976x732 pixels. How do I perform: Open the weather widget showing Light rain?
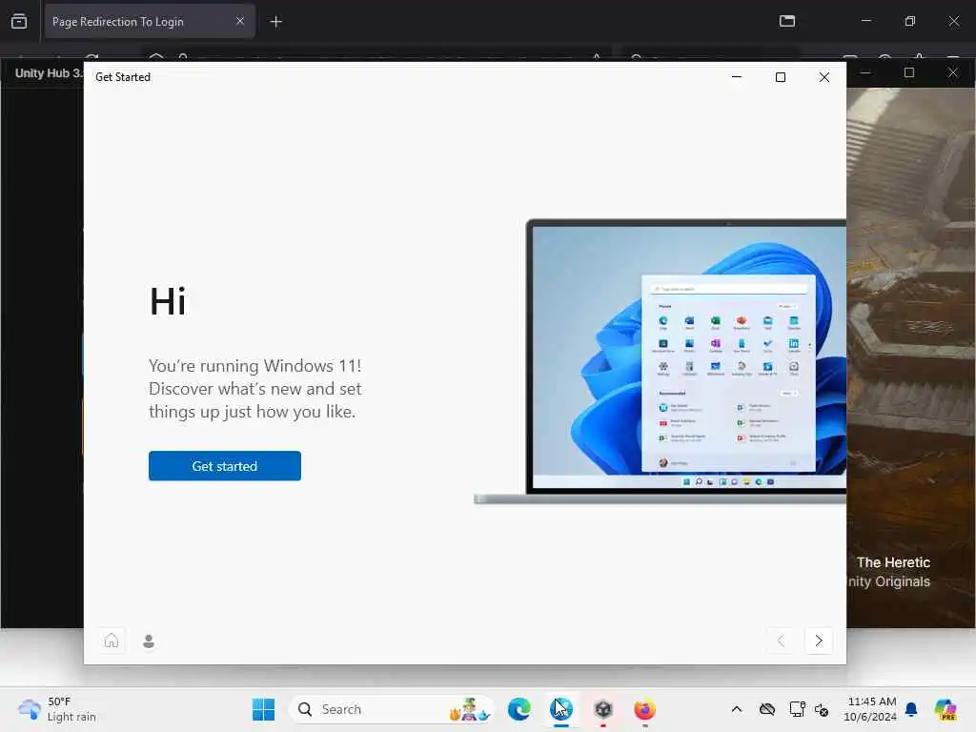coord(57,709)
